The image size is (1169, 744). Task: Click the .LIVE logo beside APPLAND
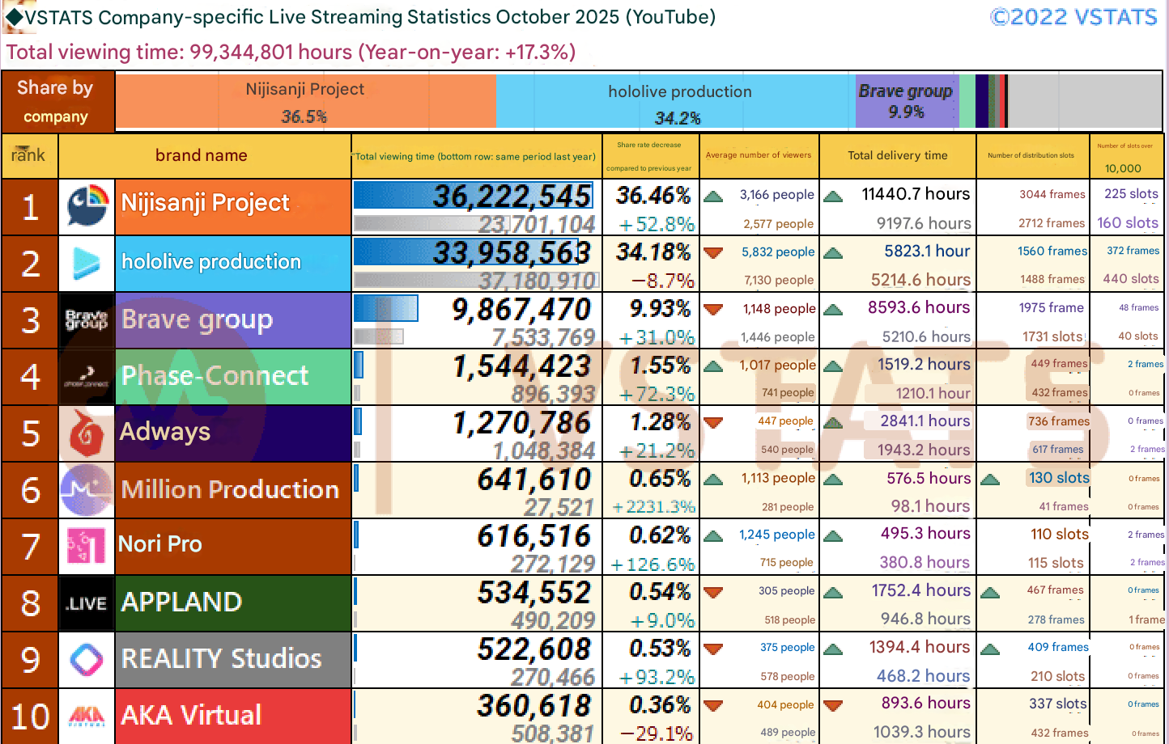click(x=87, y=603)
